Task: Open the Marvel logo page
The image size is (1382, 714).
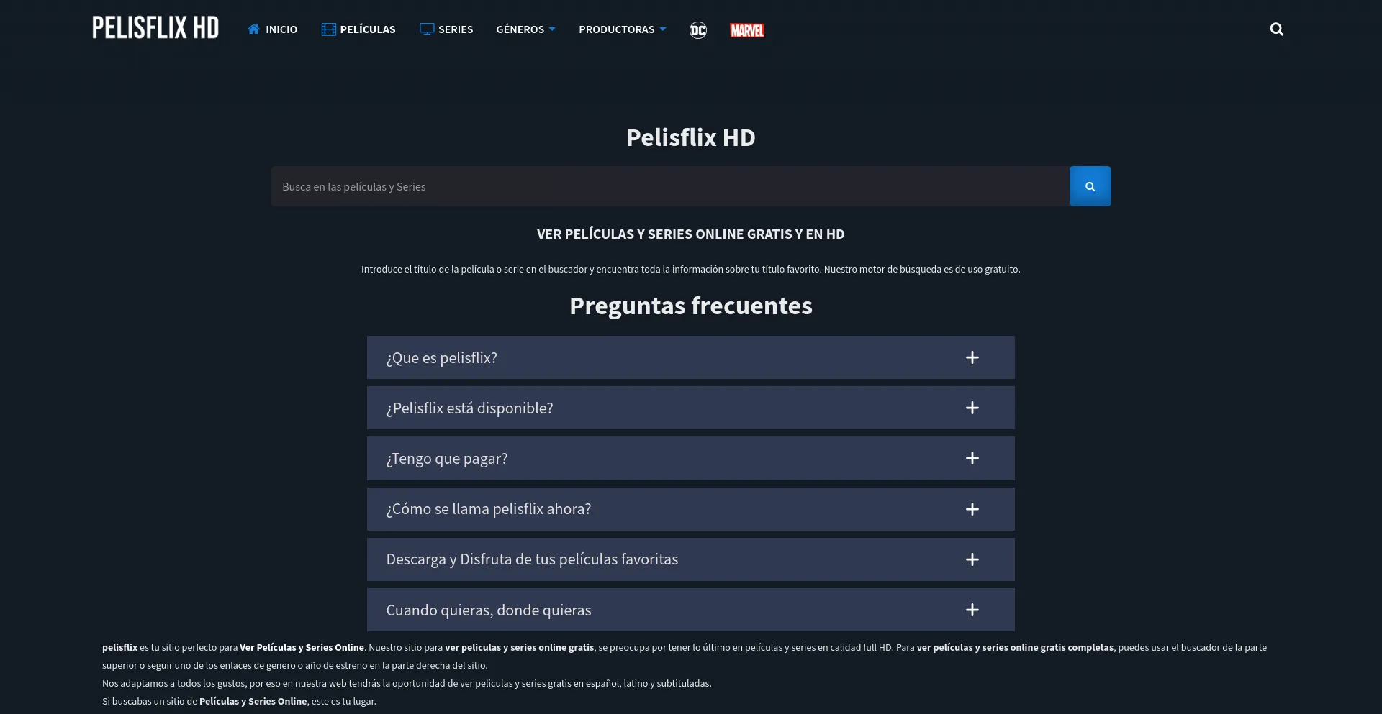Action: click(747, 30)
